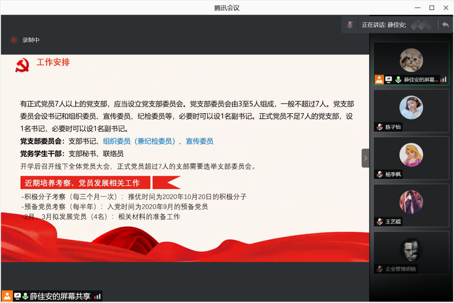
Task: Click muted microphone icon in speaking bar
Action: coord(350,25)
